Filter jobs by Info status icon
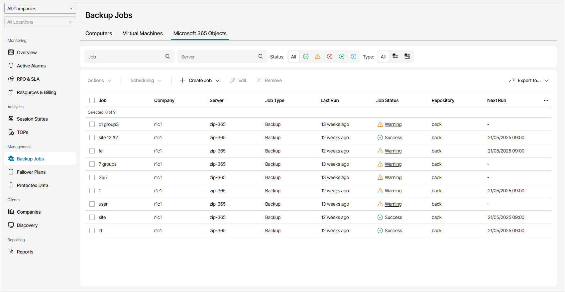Viewport: 565px width, 292px height. (354, 56)
